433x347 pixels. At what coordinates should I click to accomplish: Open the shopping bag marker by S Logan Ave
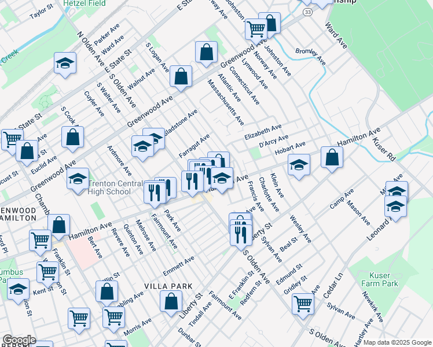coord(181,77)
